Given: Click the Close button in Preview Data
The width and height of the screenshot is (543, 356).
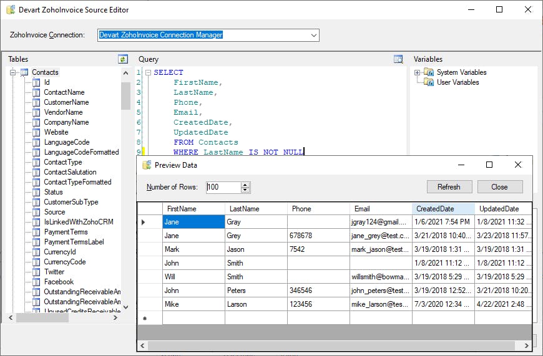Looking at the screenshot, I should 499,187.
